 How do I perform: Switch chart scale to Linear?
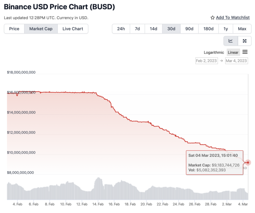[233, 52]
